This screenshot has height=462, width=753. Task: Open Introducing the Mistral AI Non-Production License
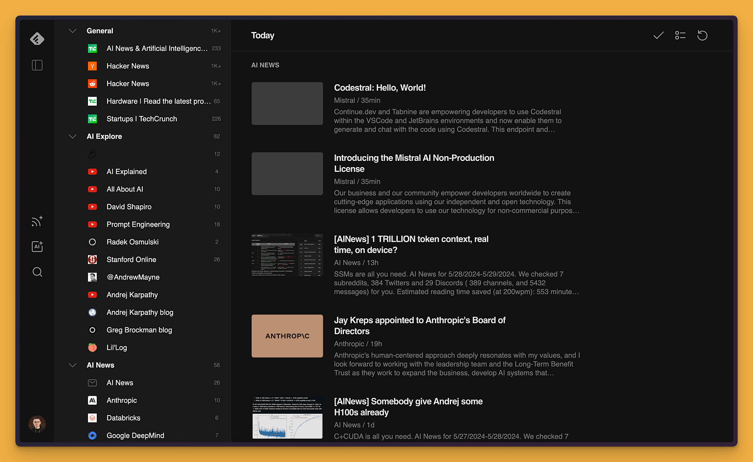(x=414, y=163)
